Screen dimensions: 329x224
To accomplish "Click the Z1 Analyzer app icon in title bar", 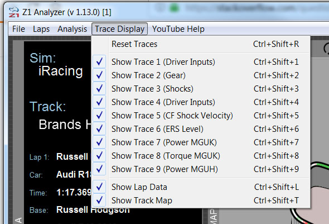I will click(13, 12).
